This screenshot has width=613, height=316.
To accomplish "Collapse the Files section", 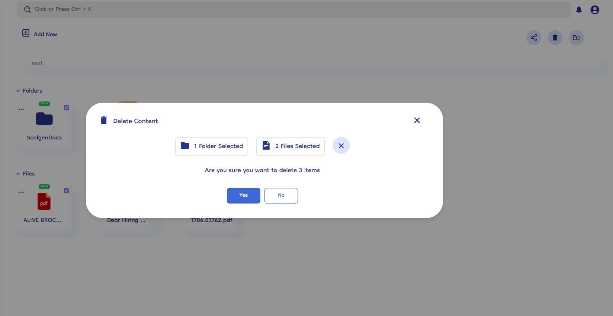I will (x=18, y=174).
